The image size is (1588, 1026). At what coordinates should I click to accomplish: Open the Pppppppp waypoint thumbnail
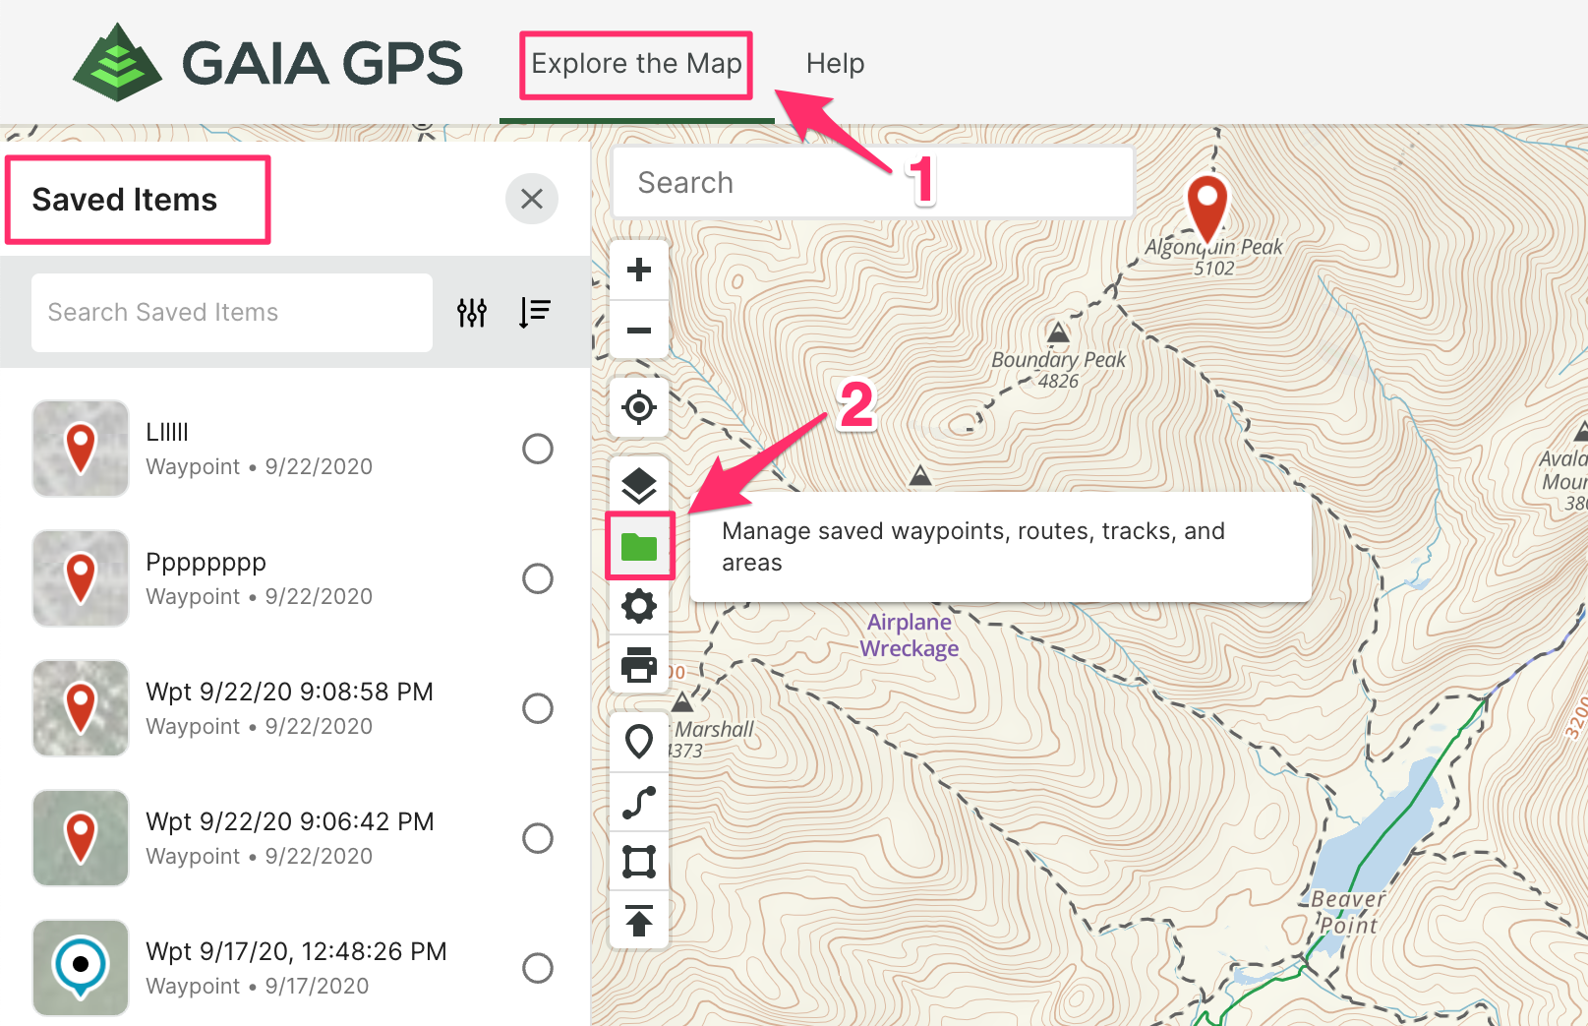[81, 578]
